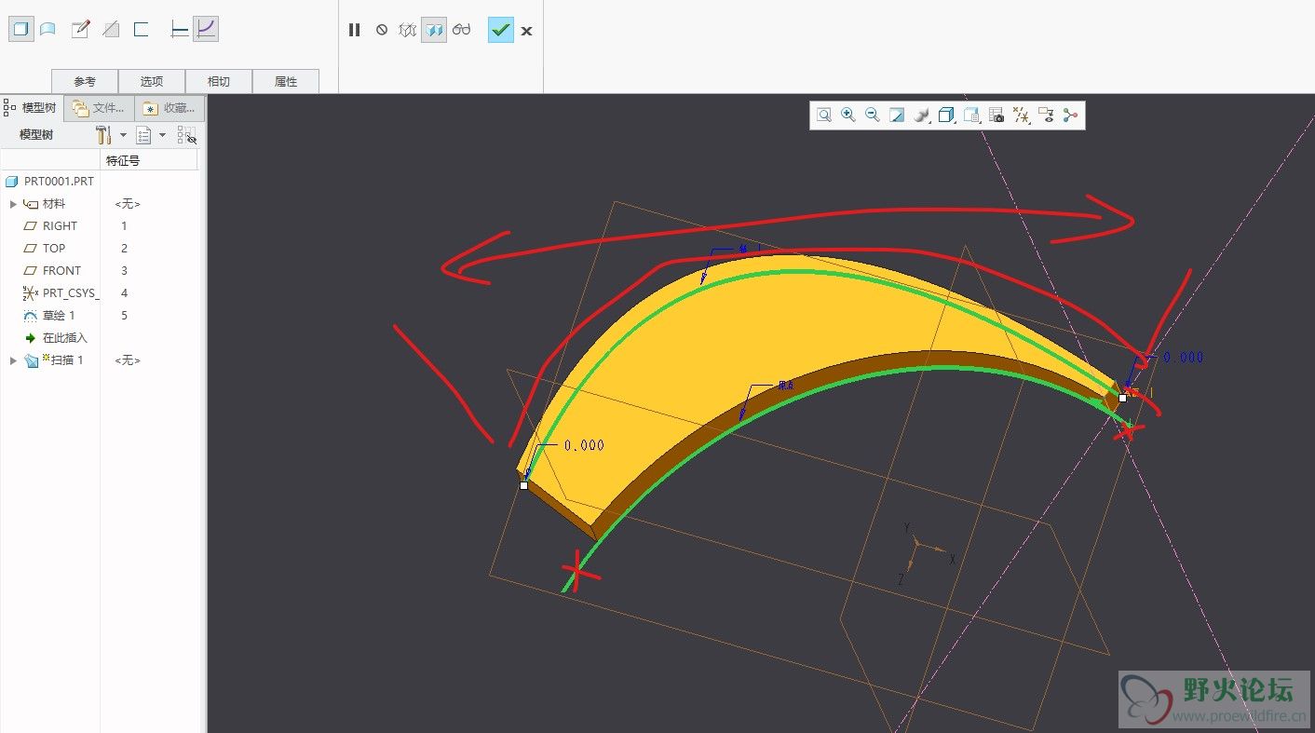Click the zoom in magnifier icon
Image resolution: width=1315 pixels, height=733 pixels.
pyautogui.click(x=848, y=115)
